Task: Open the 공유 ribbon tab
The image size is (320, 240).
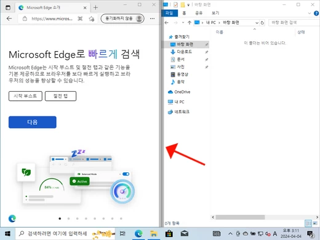Action: (x=199, y=13)
